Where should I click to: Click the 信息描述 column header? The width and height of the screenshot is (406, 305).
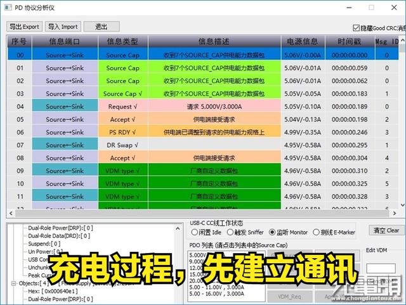point(214,41)
